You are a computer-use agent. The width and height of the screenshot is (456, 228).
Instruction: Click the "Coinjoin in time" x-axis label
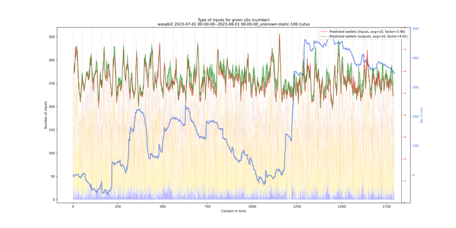[x=234, y=211]
